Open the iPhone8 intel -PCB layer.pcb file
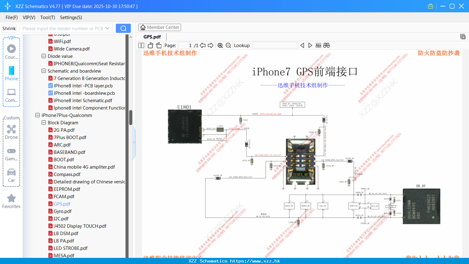This screenshot has height=264, width=469. [x=83, y=86]
